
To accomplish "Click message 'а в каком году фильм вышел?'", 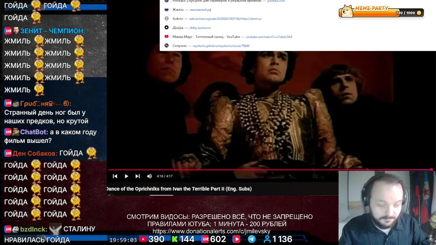I will tap(50, 136).
